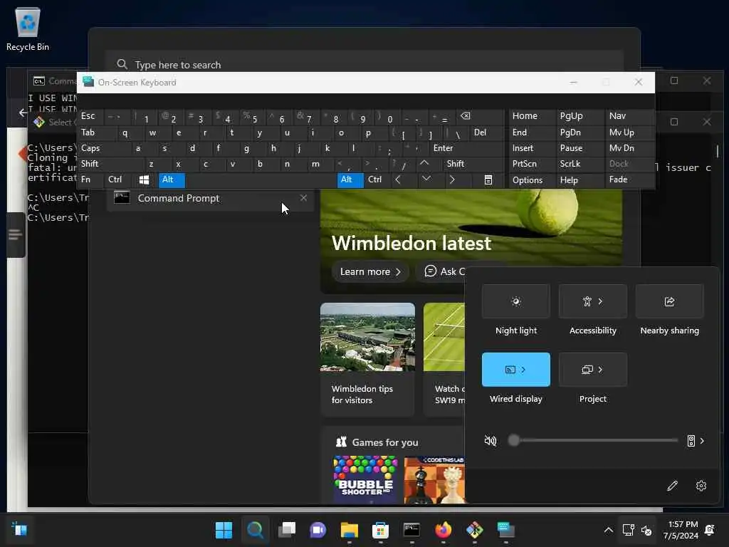Open the Windows Start button on taskbar

click(x=224, y=530)
